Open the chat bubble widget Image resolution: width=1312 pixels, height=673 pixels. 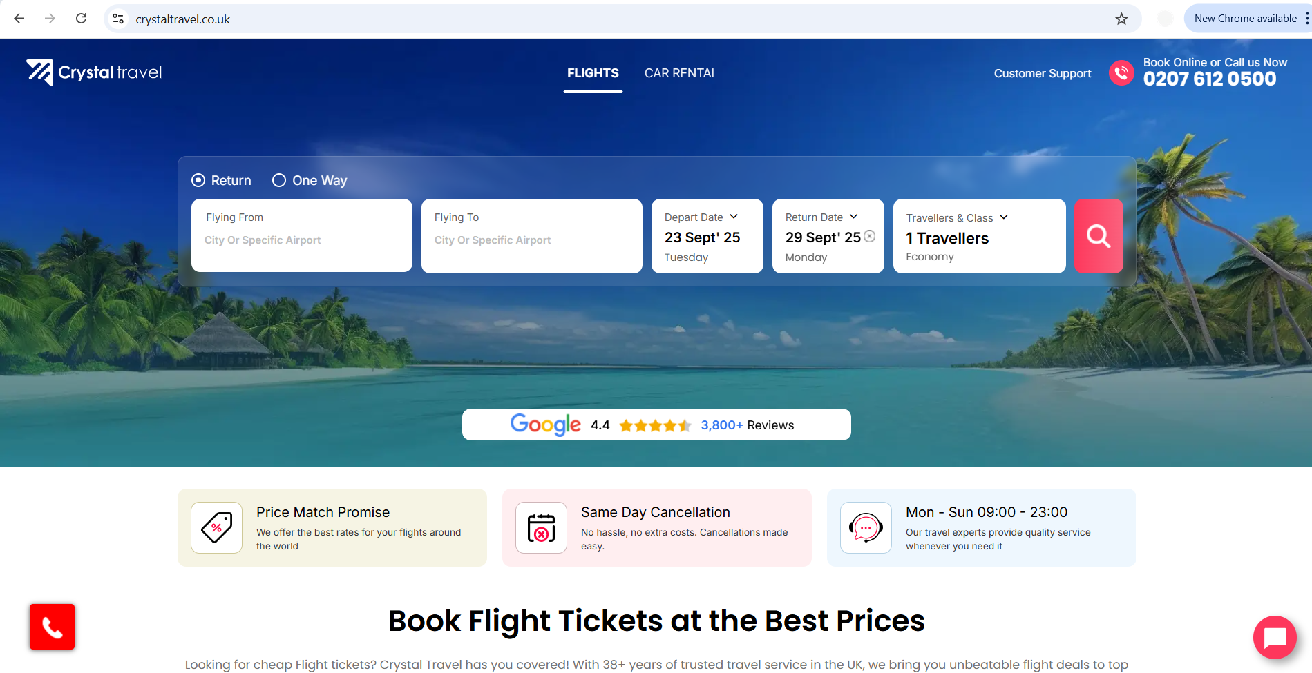click(x=1275, y=637)
